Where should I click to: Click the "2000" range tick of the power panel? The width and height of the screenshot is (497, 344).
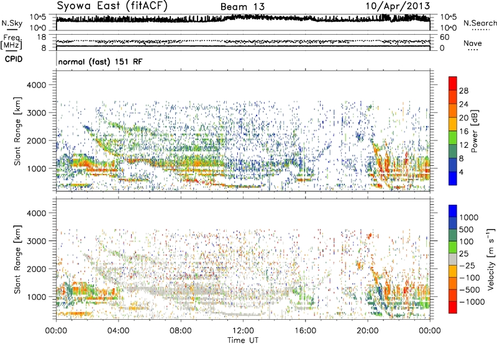click(x=36, y=140)
